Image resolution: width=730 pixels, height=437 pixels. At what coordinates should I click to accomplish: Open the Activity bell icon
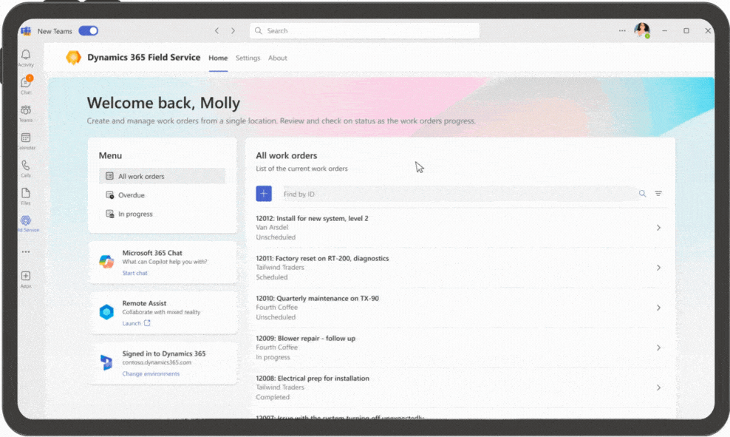coord(26,55)
